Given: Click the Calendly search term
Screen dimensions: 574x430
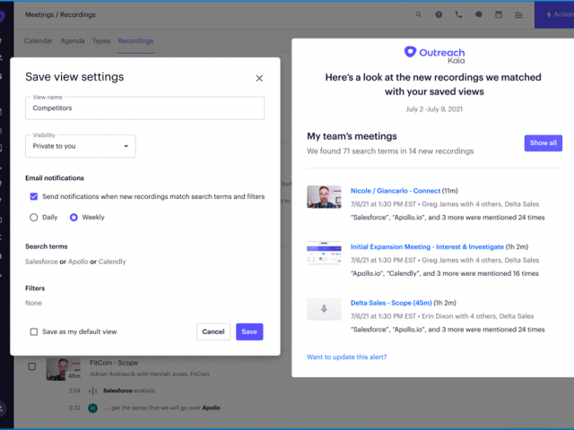Looking at the screenshot, I should 112,262.
